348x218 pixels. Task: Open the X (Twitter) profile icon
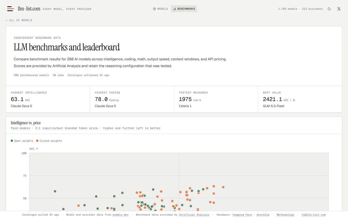(x=339, y=9)
